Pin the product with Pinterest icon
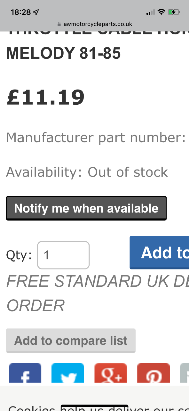This screenshot has height=411, width=189. [154, 373]
